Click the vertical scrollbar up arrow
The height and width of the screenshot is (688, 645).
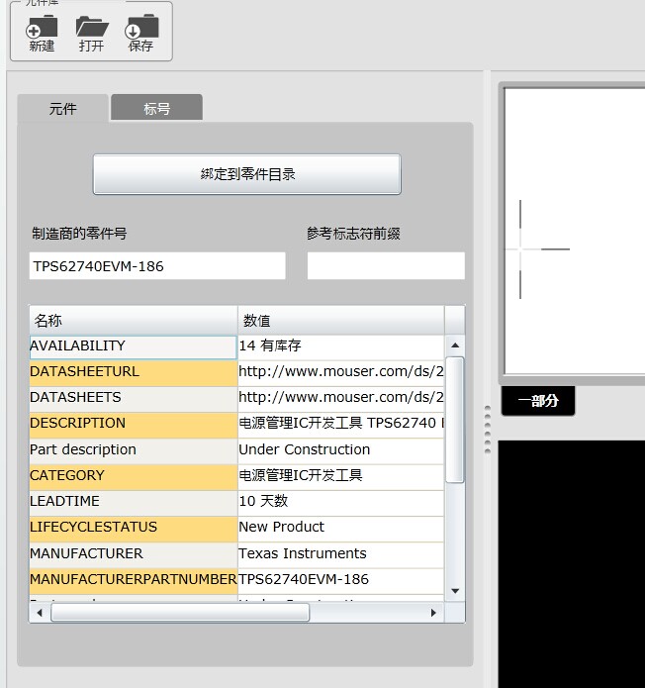(x=455, y=345)
